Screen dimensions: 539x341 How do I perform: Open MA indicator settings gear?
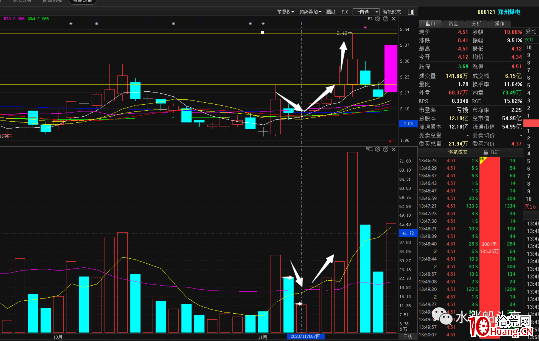pyautogui.click(x=378, y=19)
